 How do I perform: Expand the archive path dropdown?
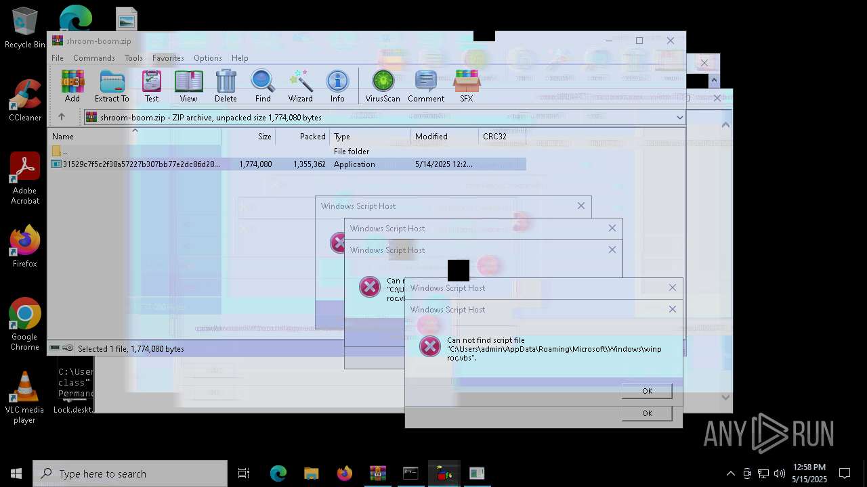coord(679,117)
